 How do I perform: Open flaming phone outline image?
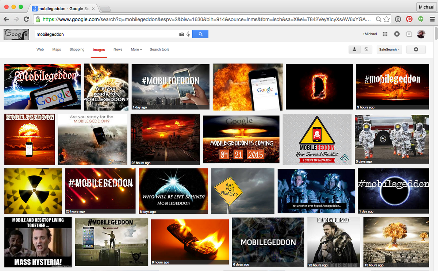(319, 87)
